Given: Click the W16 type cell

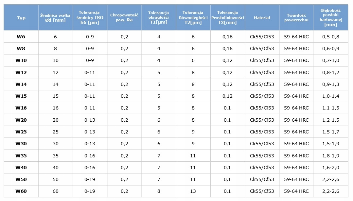Looking at the screenshot, I should 21,108.
